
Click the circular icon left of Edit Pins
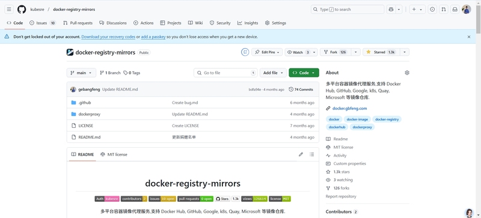click(245, 52)
